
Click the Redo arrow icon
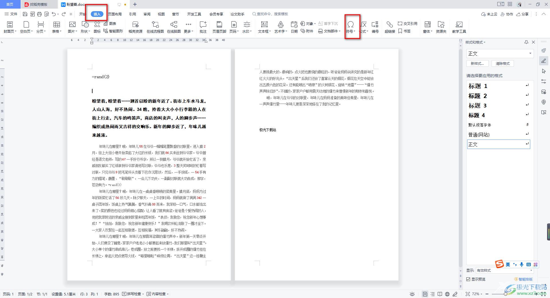pyautogui.click(x=64, y=14)
